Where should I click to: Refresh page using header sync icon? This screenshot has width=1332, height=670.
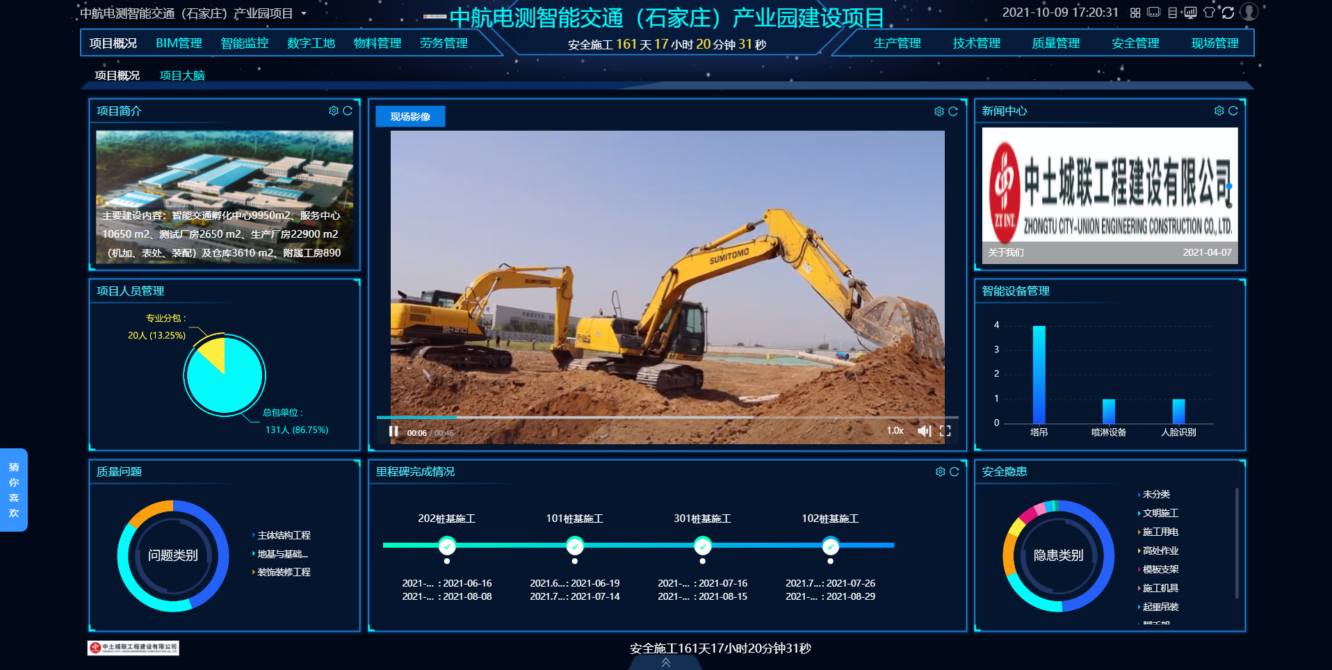coord(1228,13)
